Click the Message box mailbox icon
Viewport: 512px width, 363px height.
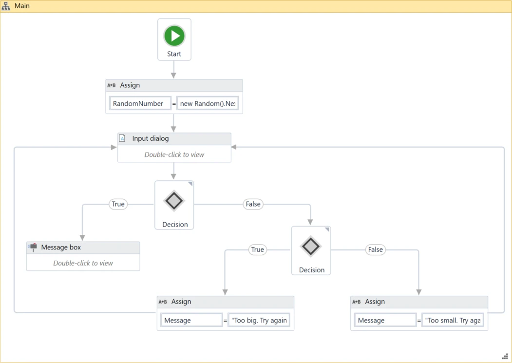pyautogui.click(x=33, y=247)
